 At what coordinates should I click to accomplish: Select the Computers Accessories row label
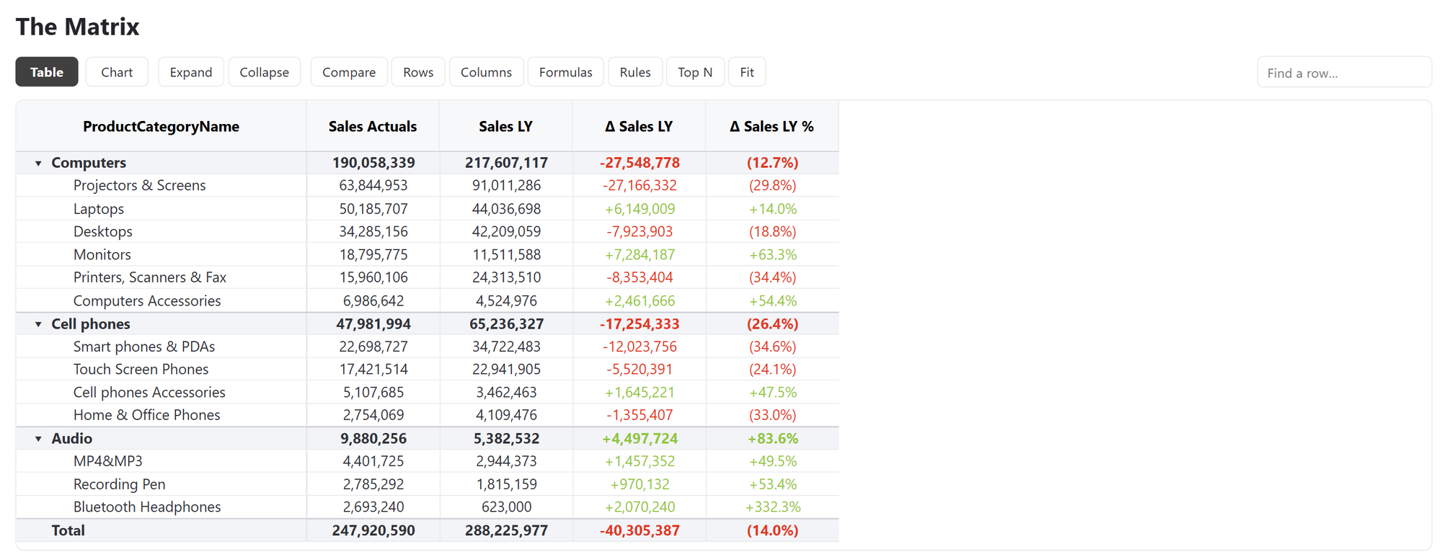pos(147,301)
